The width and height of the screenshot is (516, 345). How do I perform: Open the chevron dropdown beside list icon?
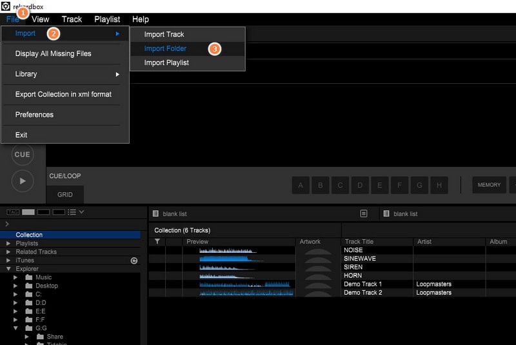81,212
